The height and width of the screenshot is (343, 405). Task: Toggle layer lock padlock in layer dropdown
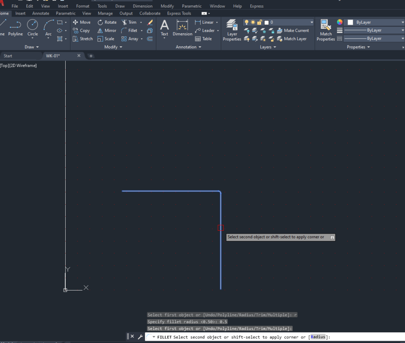(x=259, y=23)
